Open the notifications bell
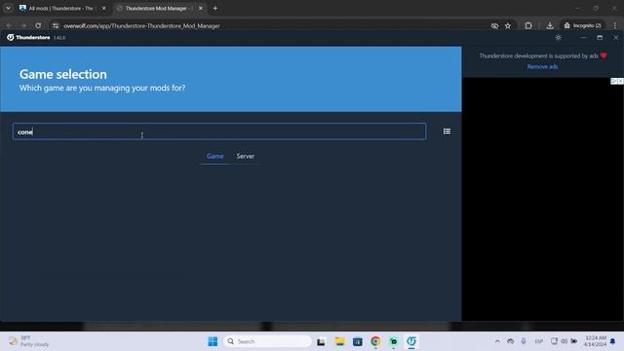This screenshot has width=624, height=351. click(613, 341)
